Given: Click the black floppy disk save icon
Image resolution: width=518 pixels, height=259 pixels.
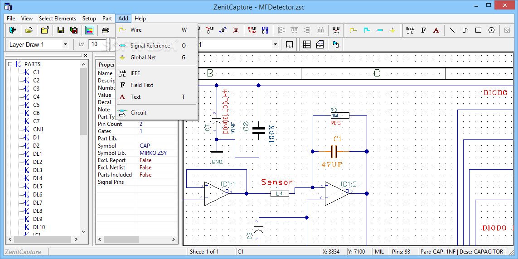Looking at the screenshot, I should pyautogui.click(x=61, y=30).
